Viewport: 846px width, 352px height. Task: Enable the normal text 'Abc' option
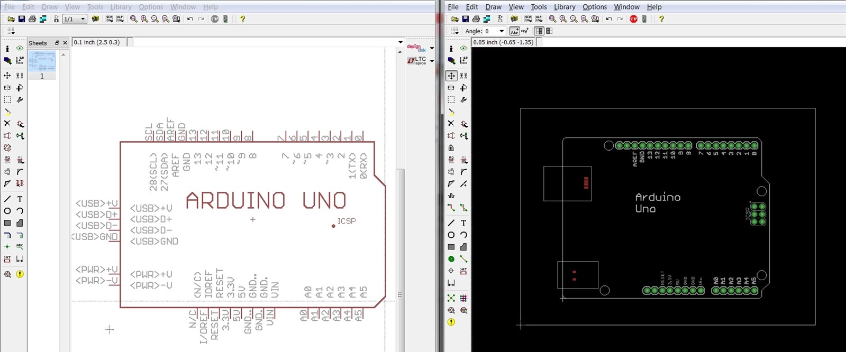(514, 31)
